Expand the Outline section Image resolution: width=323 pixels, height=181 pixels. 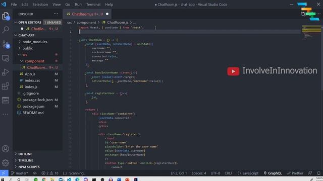point(25,154)
